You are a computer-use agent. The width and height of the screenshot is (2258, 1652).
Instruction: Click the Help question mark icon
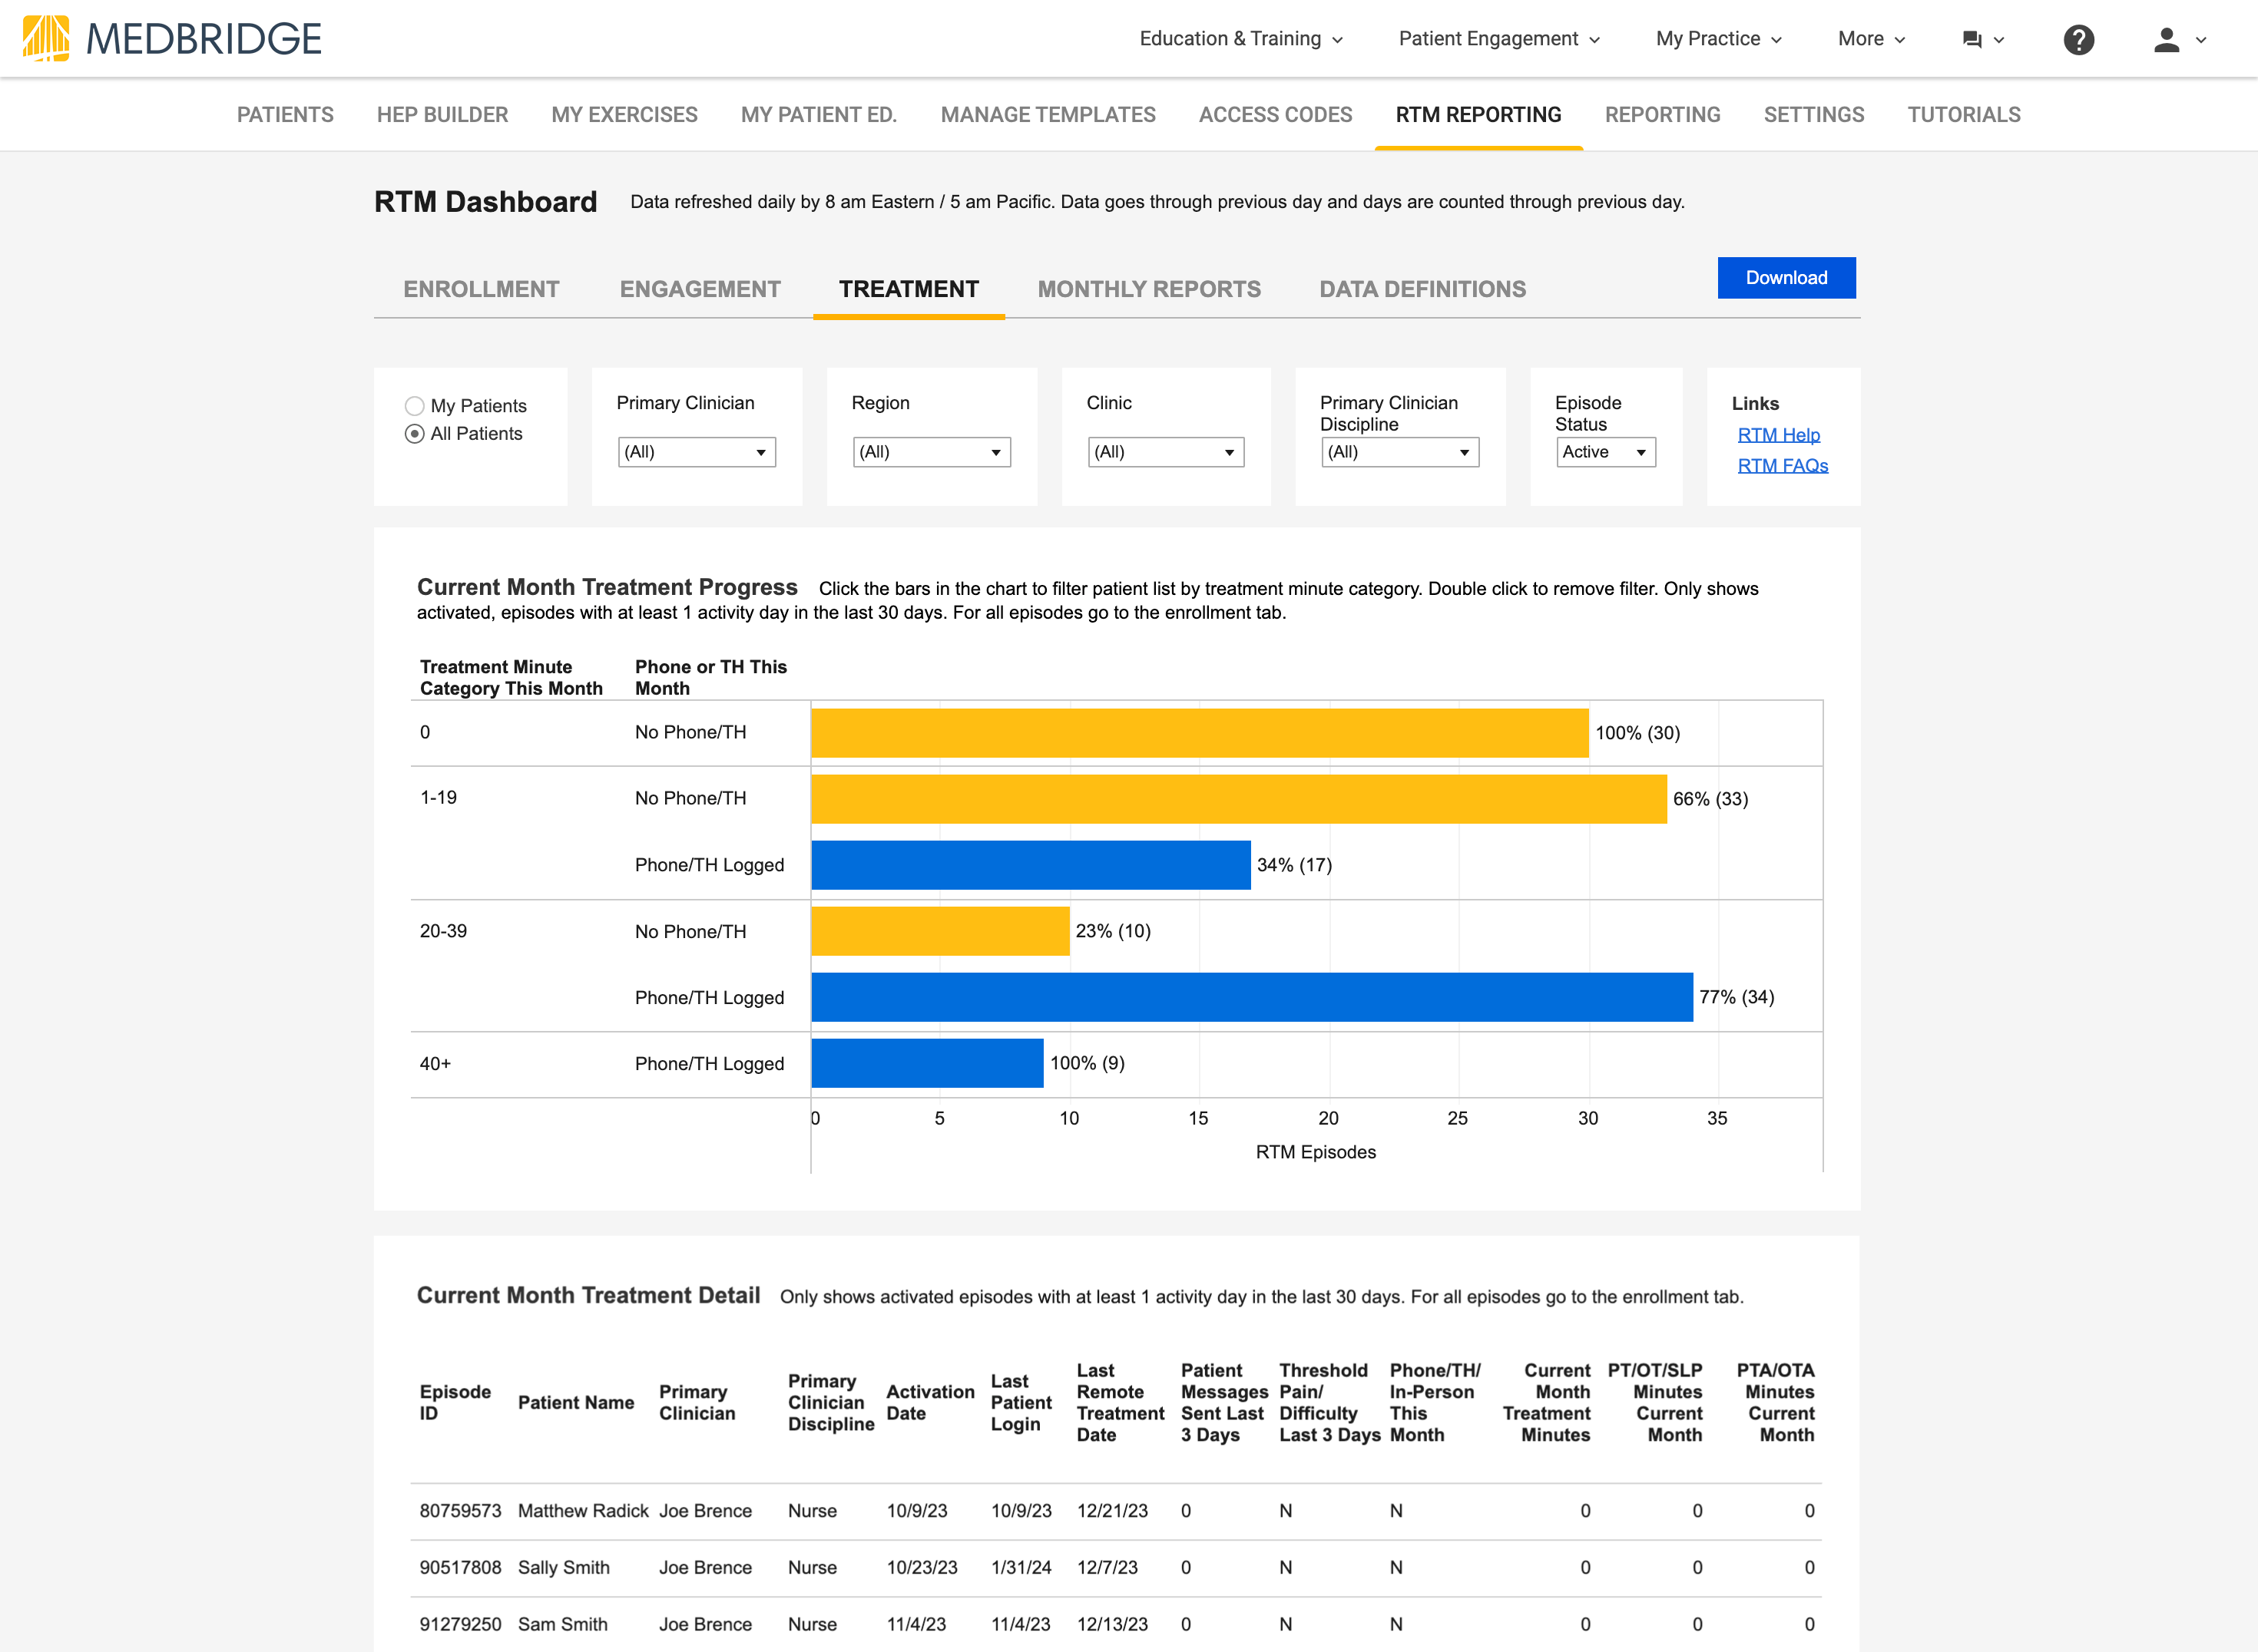[2079, 40]
